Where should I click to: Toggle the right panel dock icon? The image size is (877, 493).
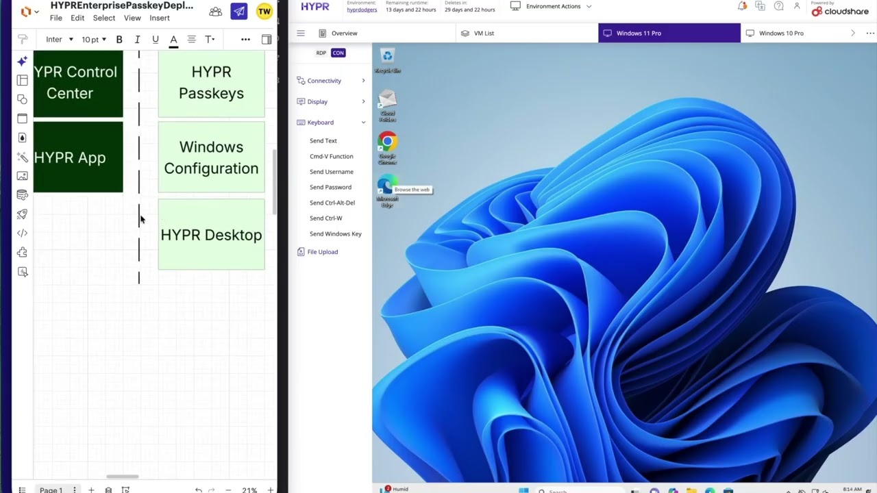tap(267, 40)
